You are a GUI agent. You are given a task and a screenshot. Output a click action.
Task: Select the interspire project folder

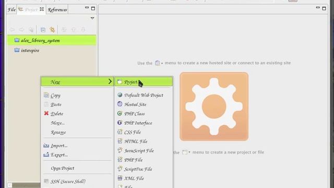[52, 51]
